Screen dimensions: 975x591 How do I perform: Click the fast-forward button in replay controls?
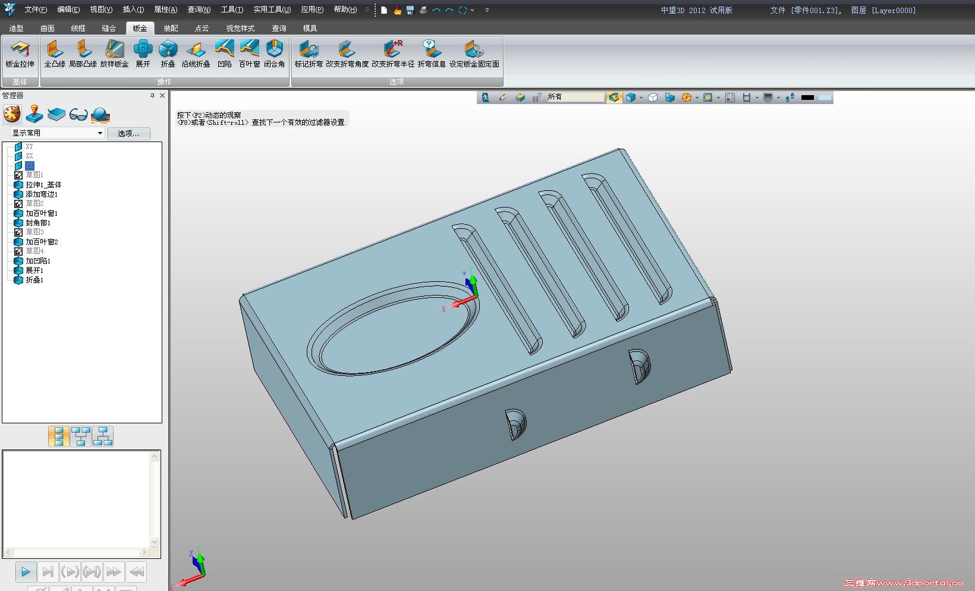[x=114, y=572]
